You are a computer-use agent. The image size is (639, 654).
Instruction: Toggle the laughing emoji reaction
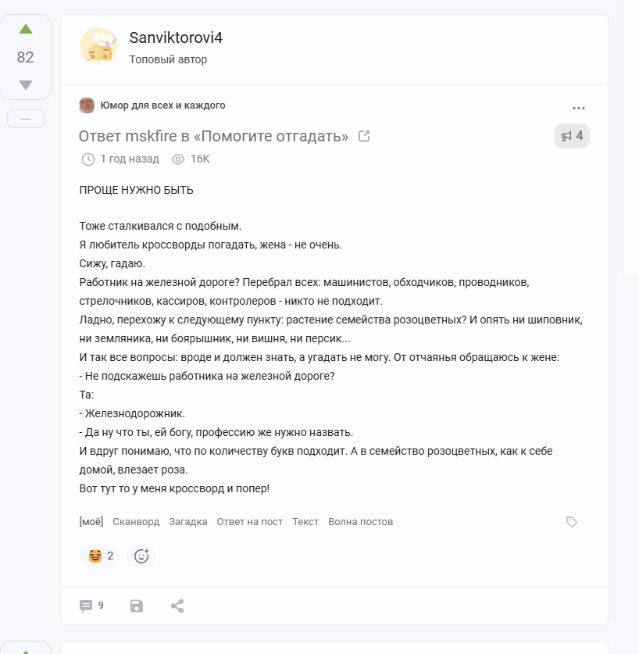click(x=100, y=556)
